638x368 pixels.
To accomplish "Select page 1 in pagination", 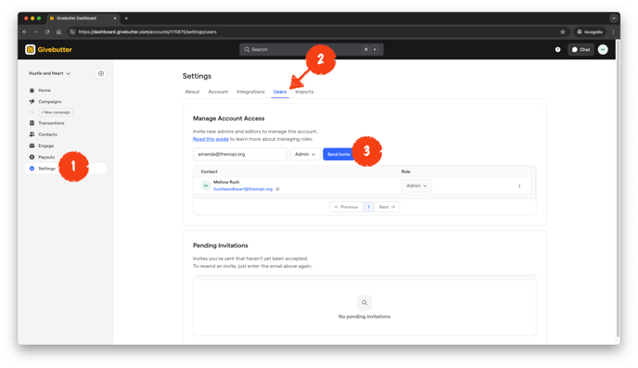I will (369, 207).
